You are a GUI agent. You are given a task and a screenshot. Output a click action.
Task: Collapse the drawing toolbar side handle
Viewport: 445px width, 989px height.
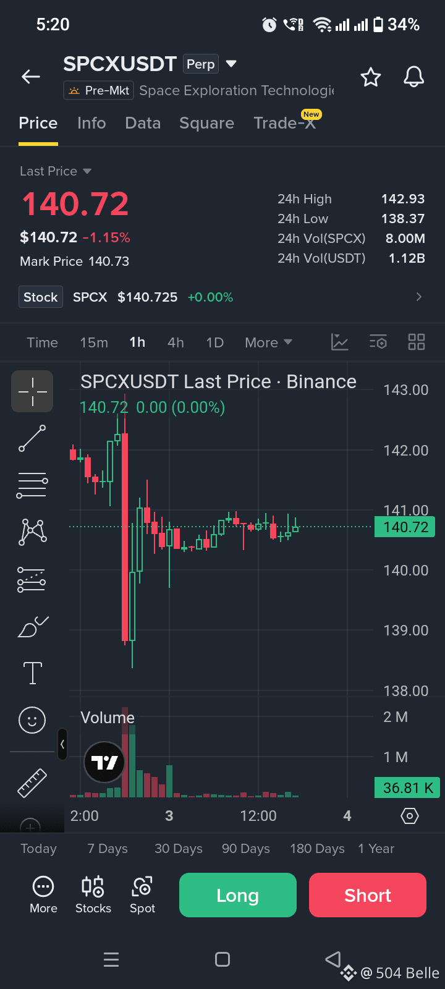point(62,744)
